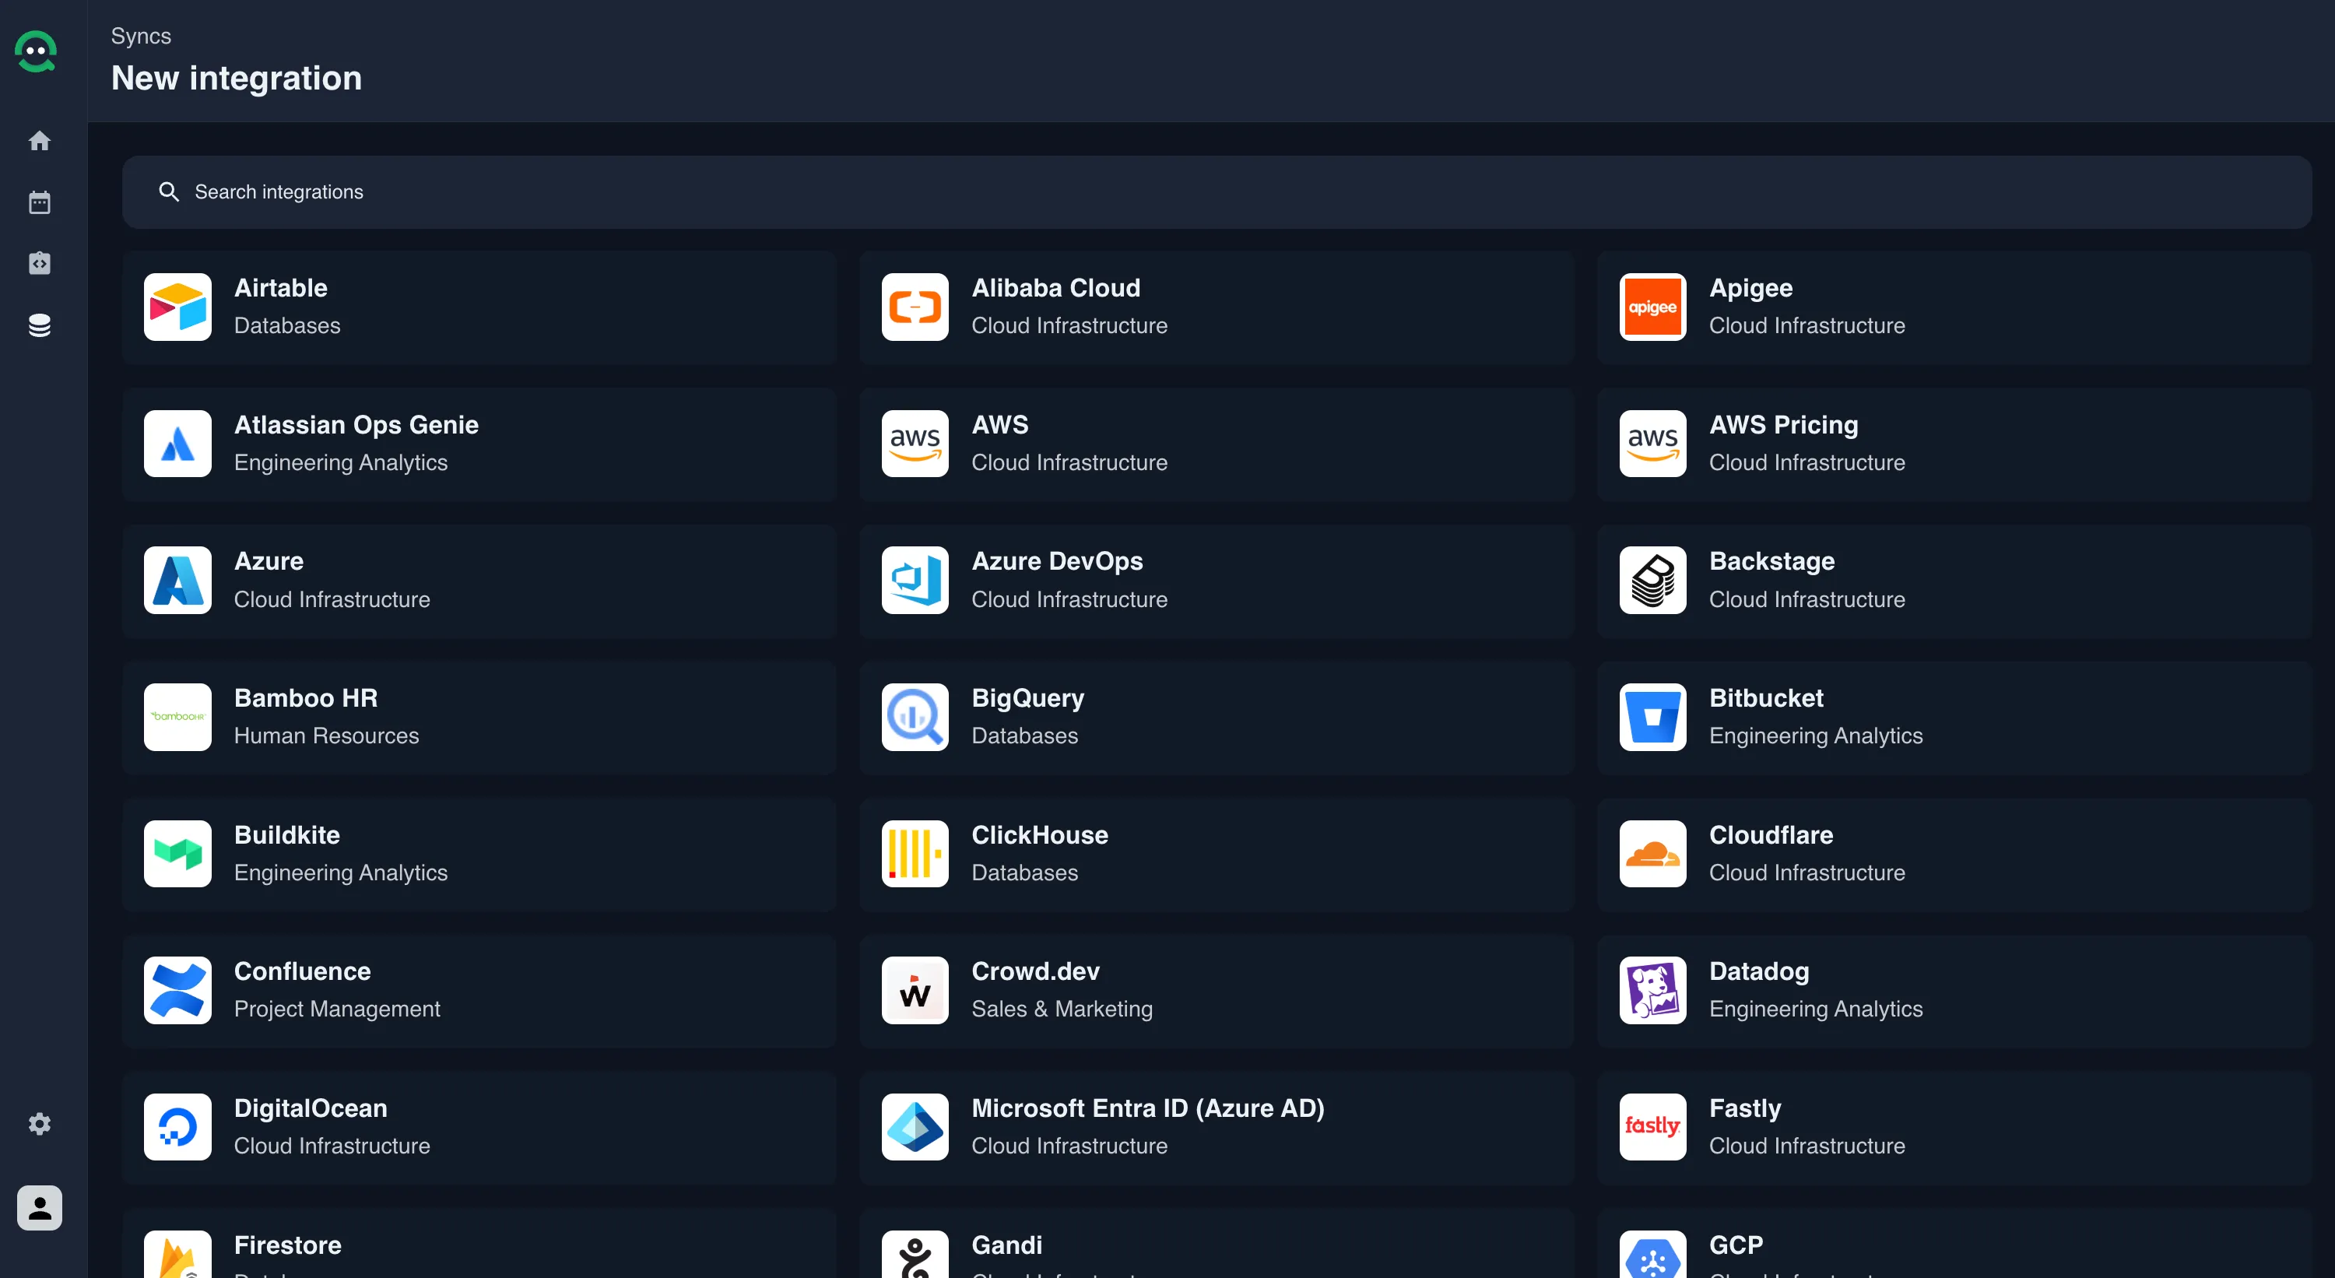Open the database stack icon in sidebar

pos(39,325)
